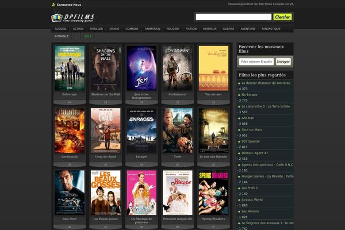This screenshot has width=345, height=230.
Task: Click the Spring Breakers title link
Action: point(213,219)
